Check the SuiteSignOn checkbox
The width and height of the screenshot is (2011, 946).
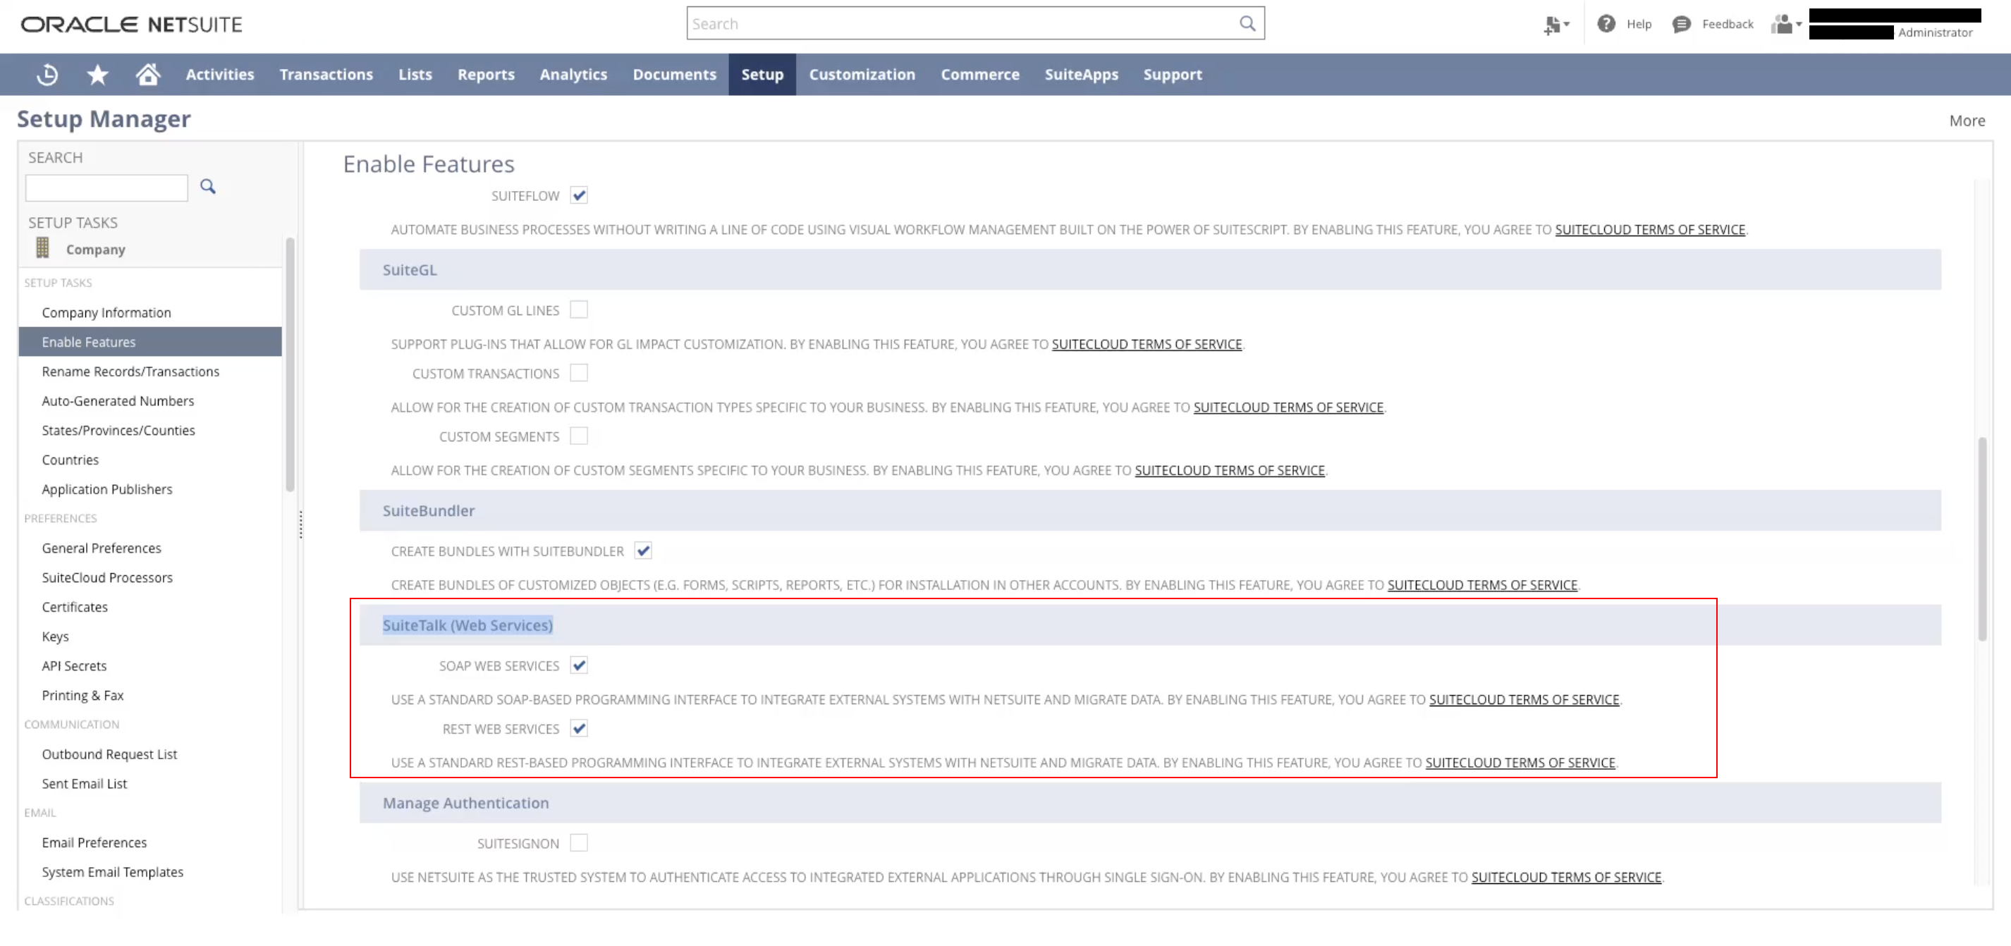[578, 843]
